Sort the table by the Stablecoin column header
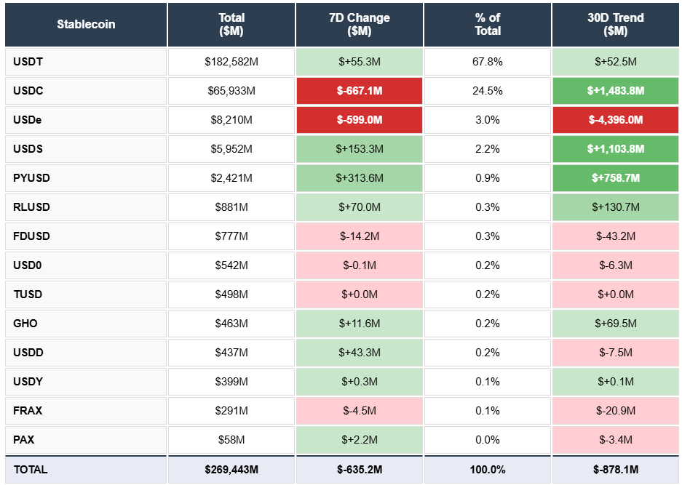Viewport: 682px width, 485px height. 85,24
